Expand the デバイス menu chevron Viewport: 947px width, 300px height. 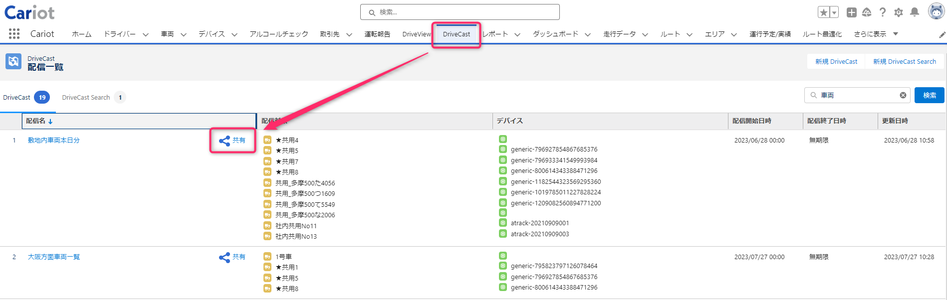coord(235,35)
